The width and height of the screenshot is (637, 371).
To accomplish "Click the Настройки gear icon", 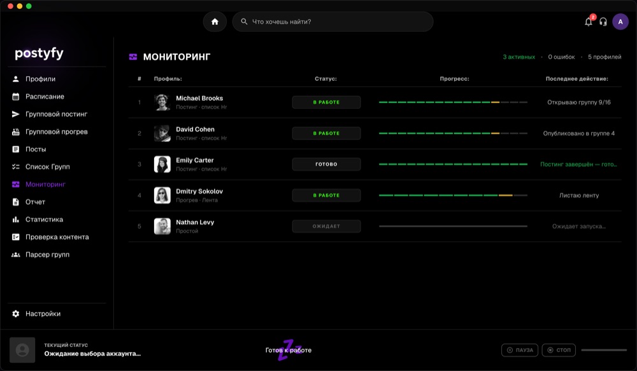I will click(x=16, y=313).
